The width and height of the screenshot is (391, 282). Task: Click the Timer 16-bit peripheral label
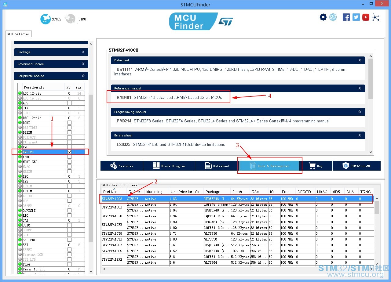pyautogui.click(x=34, y=269)
